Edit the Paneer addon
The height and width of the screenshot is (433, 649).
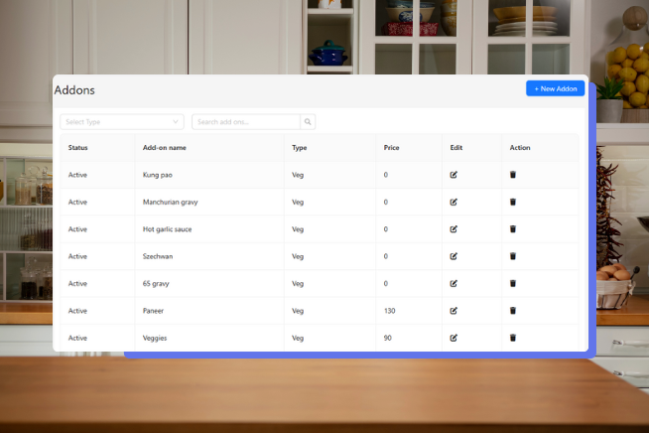[454, 311]
